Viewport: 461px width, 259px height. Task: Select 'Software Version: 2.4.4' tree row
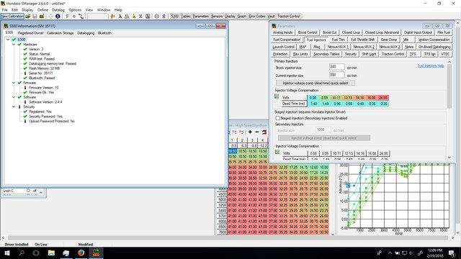click(45, 102)
